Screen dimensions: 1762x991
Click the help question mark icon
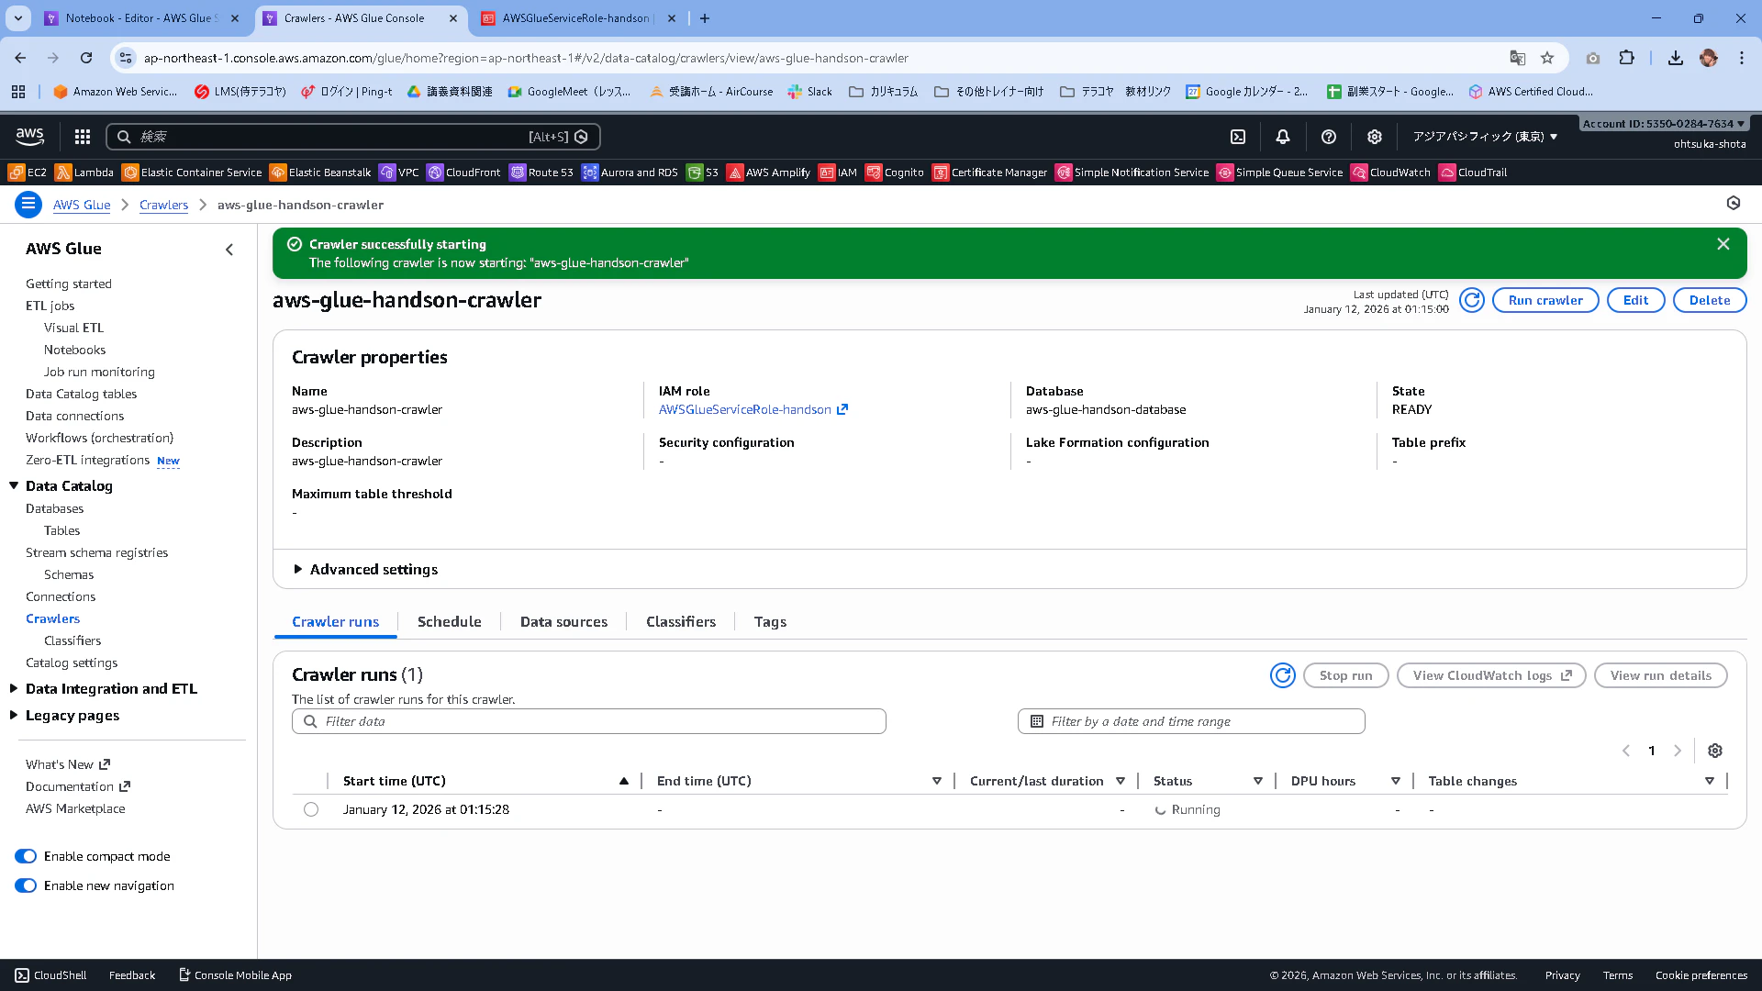click(x=1328, y=137)
